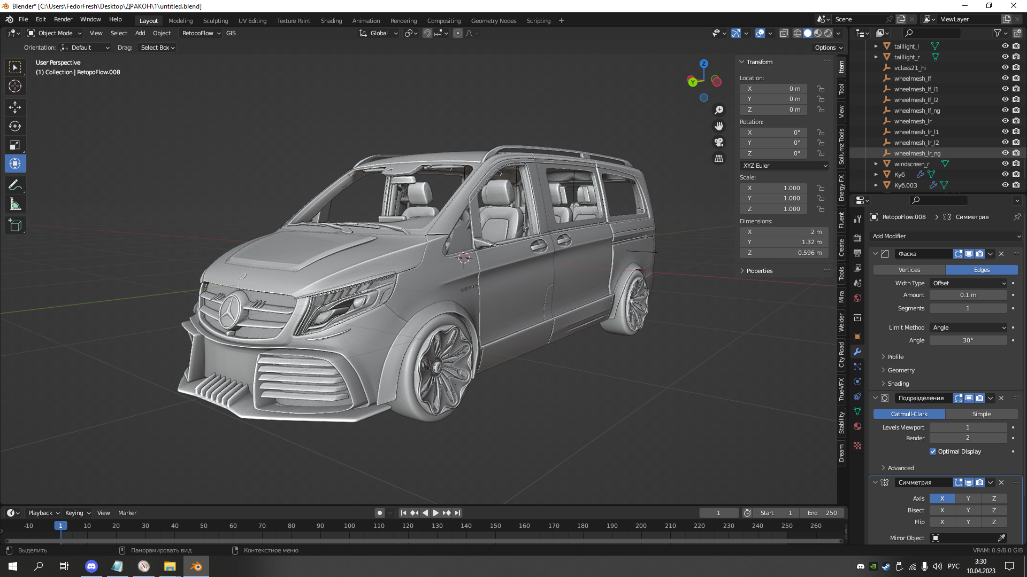The height and width of the screenshot is (577, 1027).
Task: Toggle snapping magnet in header
Action: (x=427, y=33)
